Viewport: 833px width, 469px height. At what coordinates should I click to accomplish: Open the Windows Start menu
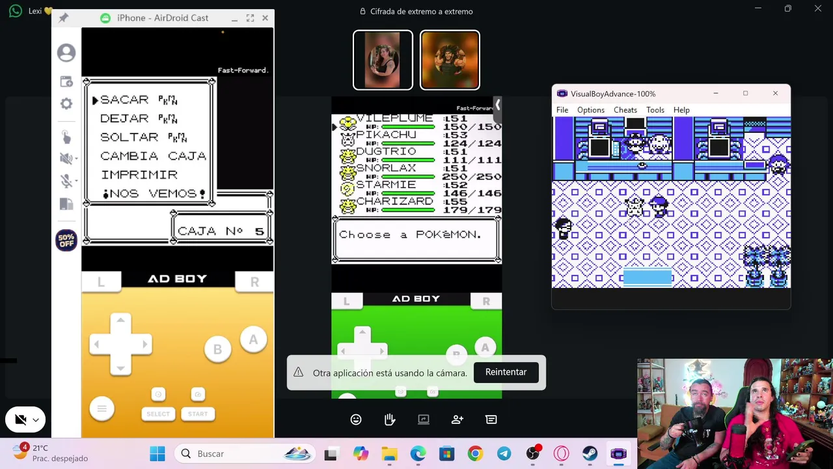pyautogui.click(x=157, y=454)
